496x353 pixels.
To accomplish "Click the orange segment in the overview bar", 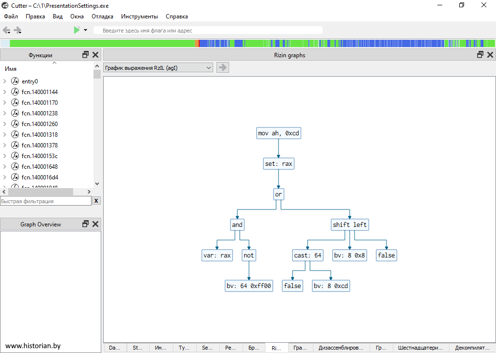I will [197, 43].
